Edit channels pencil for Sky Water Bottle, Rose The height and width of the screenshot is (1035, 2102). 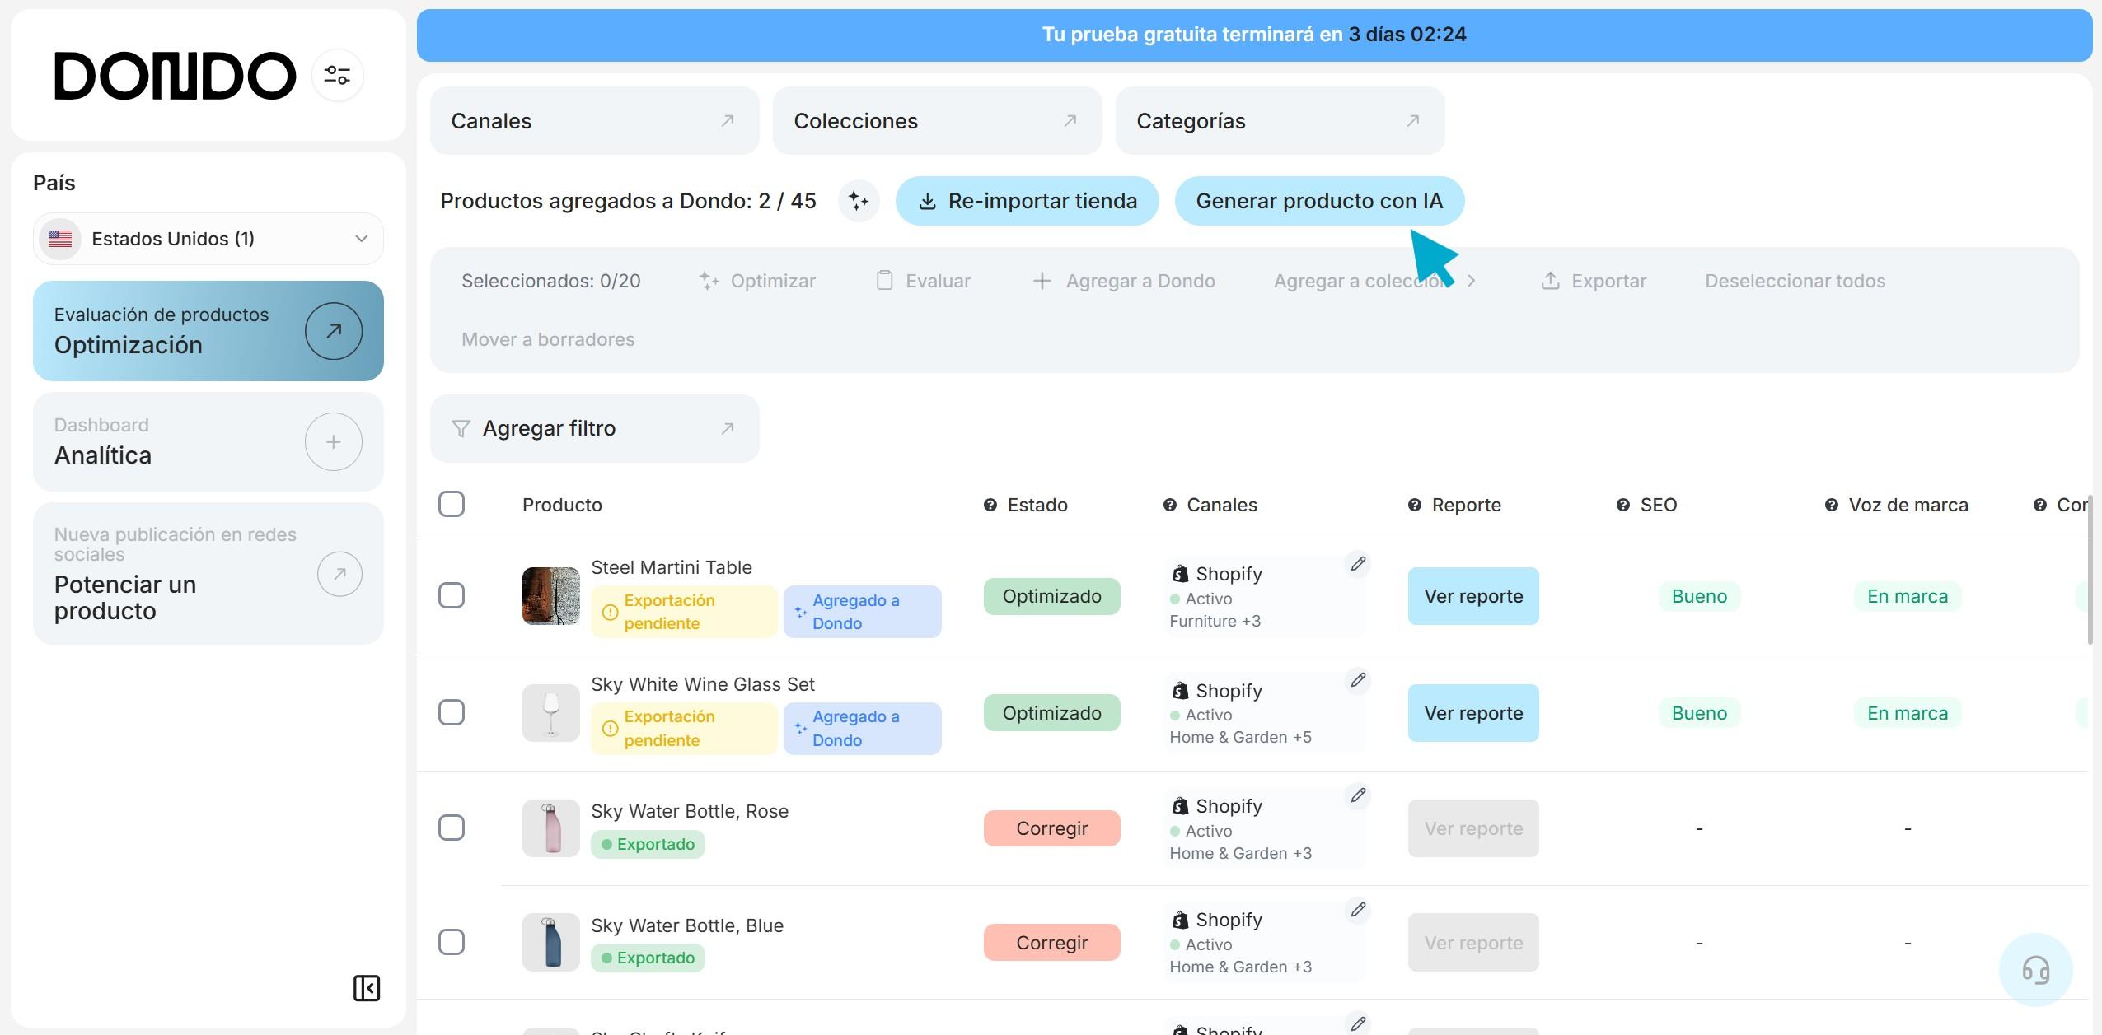pyautogui.click(x=1358, y=795)
